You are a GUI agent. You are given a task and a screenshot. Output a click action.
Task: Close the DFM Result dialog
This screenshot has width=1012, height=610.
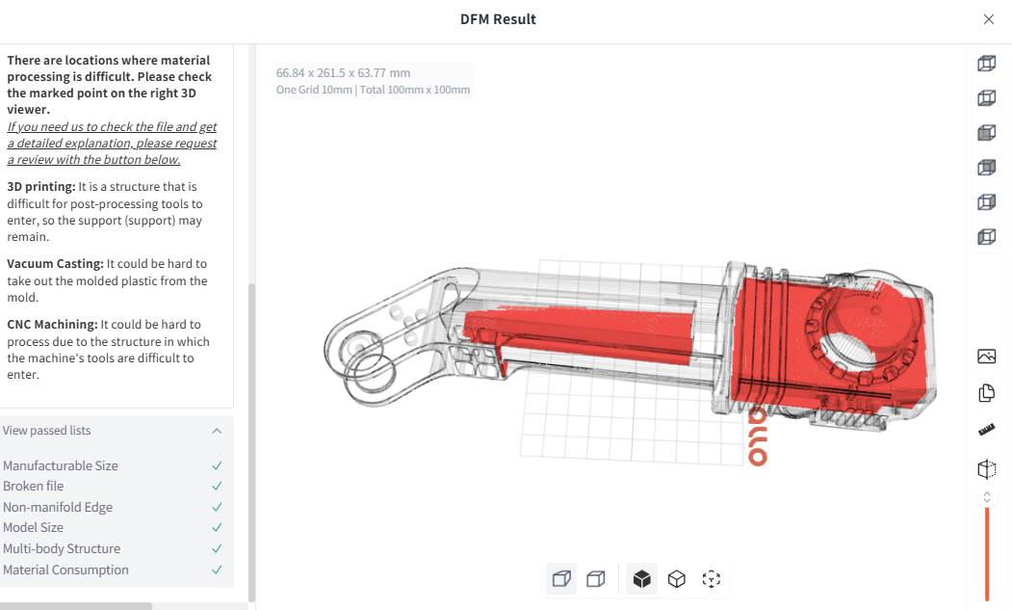[988, 18]
